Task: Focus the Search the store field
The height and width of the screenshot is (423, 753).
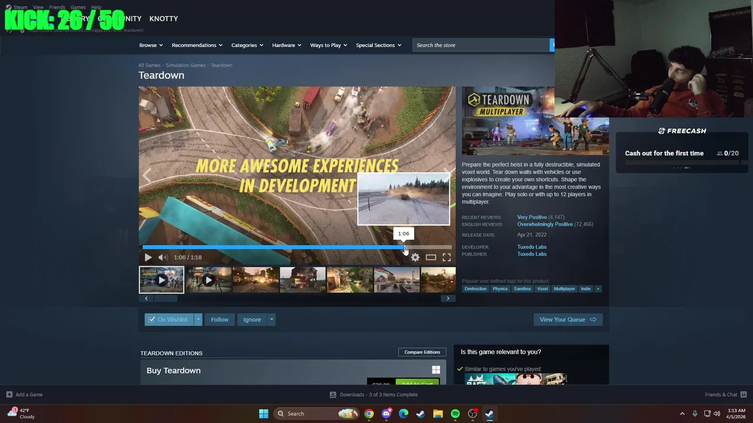Action: point(481,45)
